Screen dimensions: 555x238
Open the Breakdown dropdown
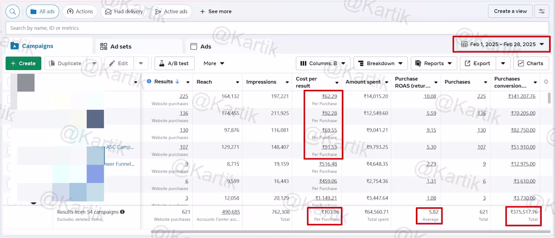380,63
